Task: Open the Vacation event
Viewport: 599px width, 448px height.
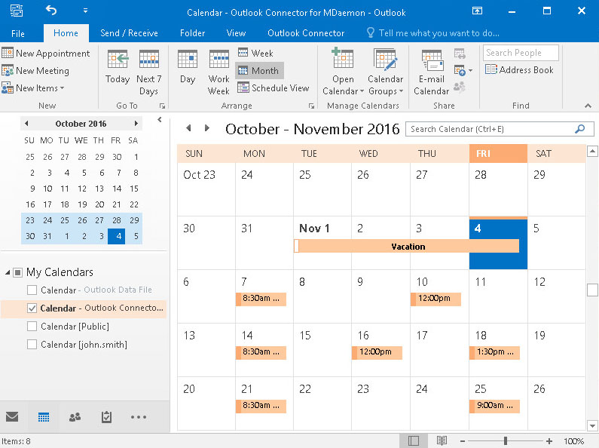Action: tap(406, 246)
